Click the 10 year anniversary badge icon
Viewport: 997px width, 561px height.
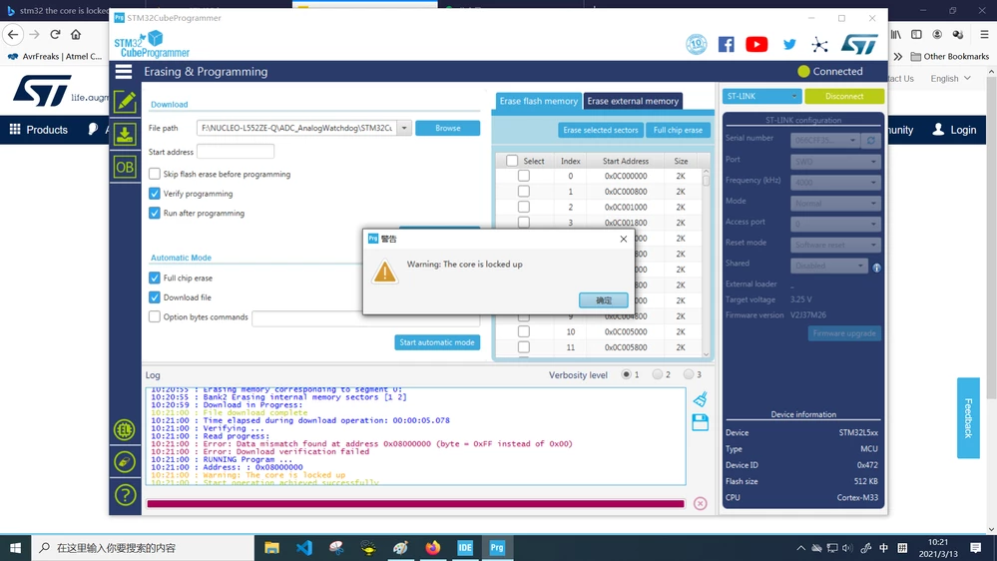click(x=697, y=44)
